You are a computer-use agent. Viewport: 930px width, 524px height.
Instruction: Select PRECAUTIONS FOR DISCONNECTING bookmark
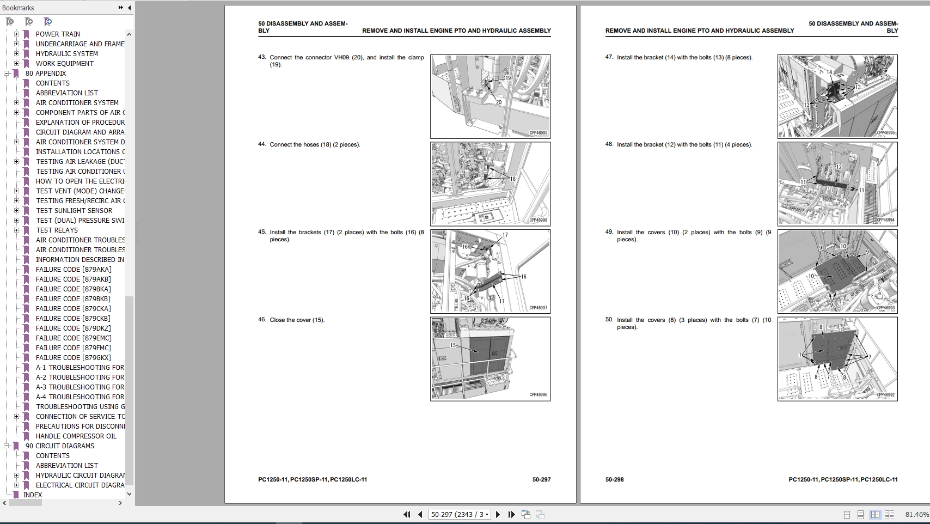click(x=80, y=426)
